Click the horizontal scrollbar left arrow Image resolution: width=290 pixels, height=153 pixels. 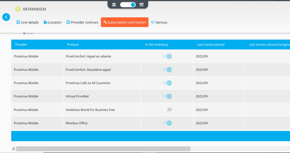[13, 149]
